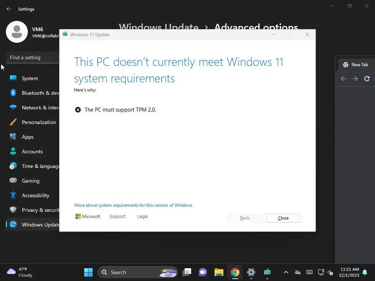Open Task View from the taskbar
The height and width of the screenshot is (281, 375).
pos(187,272)
